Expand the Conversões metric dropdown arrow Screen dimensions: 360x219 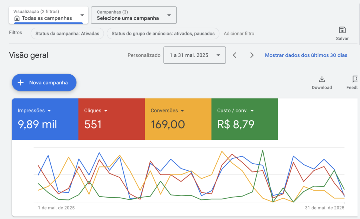point(182,111)
